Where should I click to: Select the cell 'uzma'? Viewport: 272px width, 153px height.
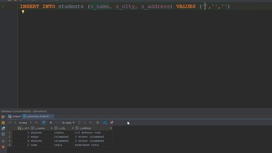click(x=34, y=145)
